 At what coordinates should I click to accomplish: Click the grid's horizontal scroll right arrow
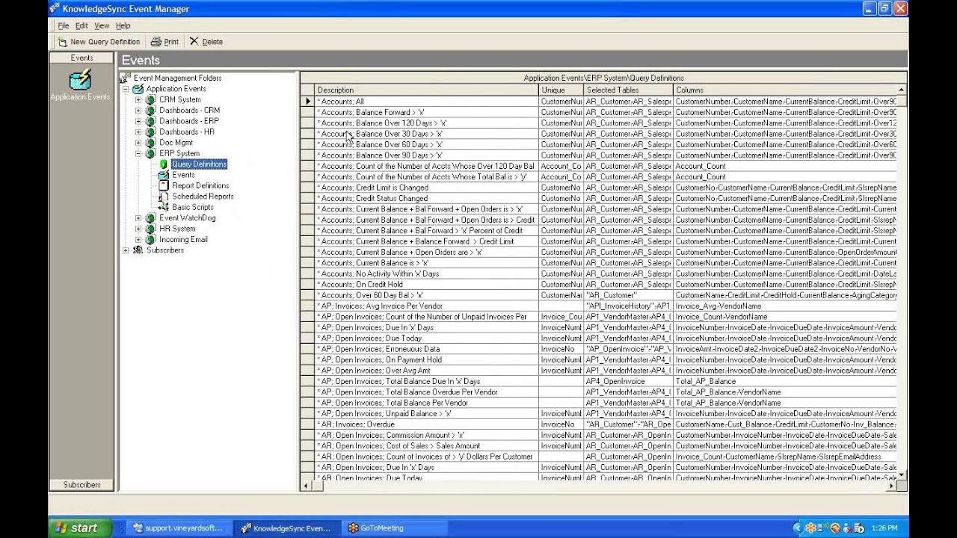891,486
